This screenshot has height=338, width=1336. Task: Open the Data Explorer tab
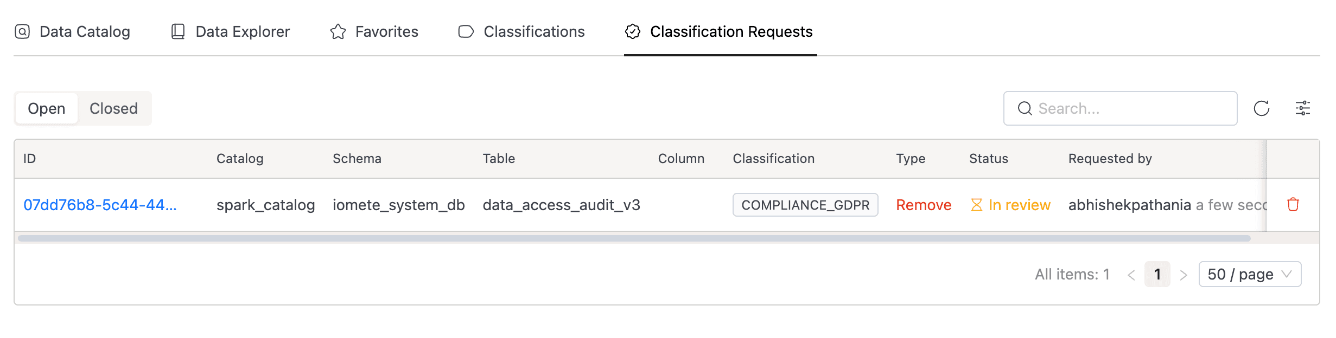point(243,31)
